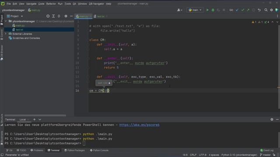Open the main run configuration dropdown
This screenshot has height=157, width=280.
[195, 10]
